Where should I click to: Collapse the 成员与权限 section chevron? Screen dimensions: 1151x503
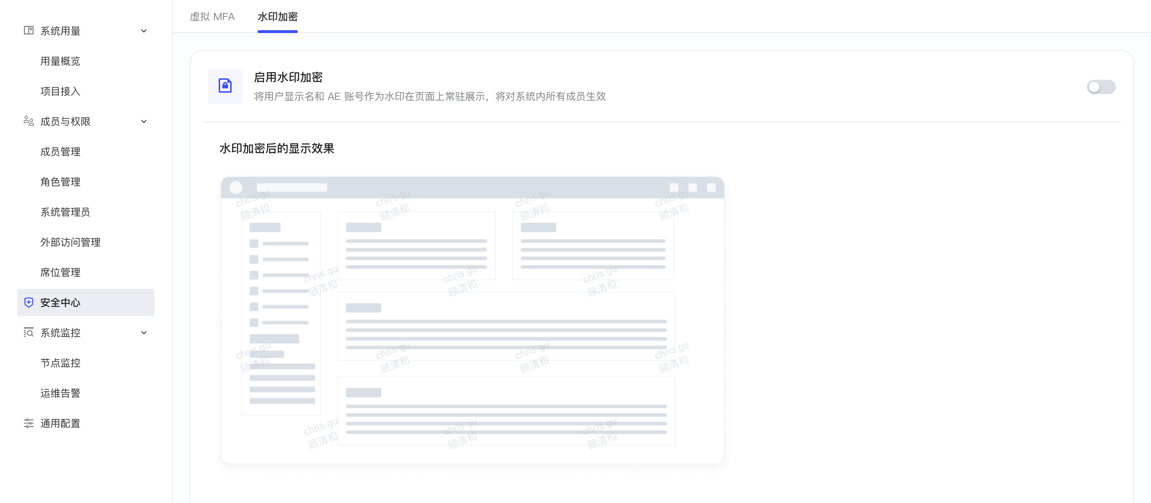(x=144, y=121)
